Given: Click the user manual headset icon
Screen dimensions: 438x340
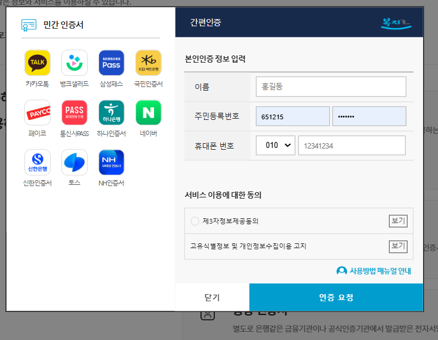Looking at the screenshot, I should point(342,271).
